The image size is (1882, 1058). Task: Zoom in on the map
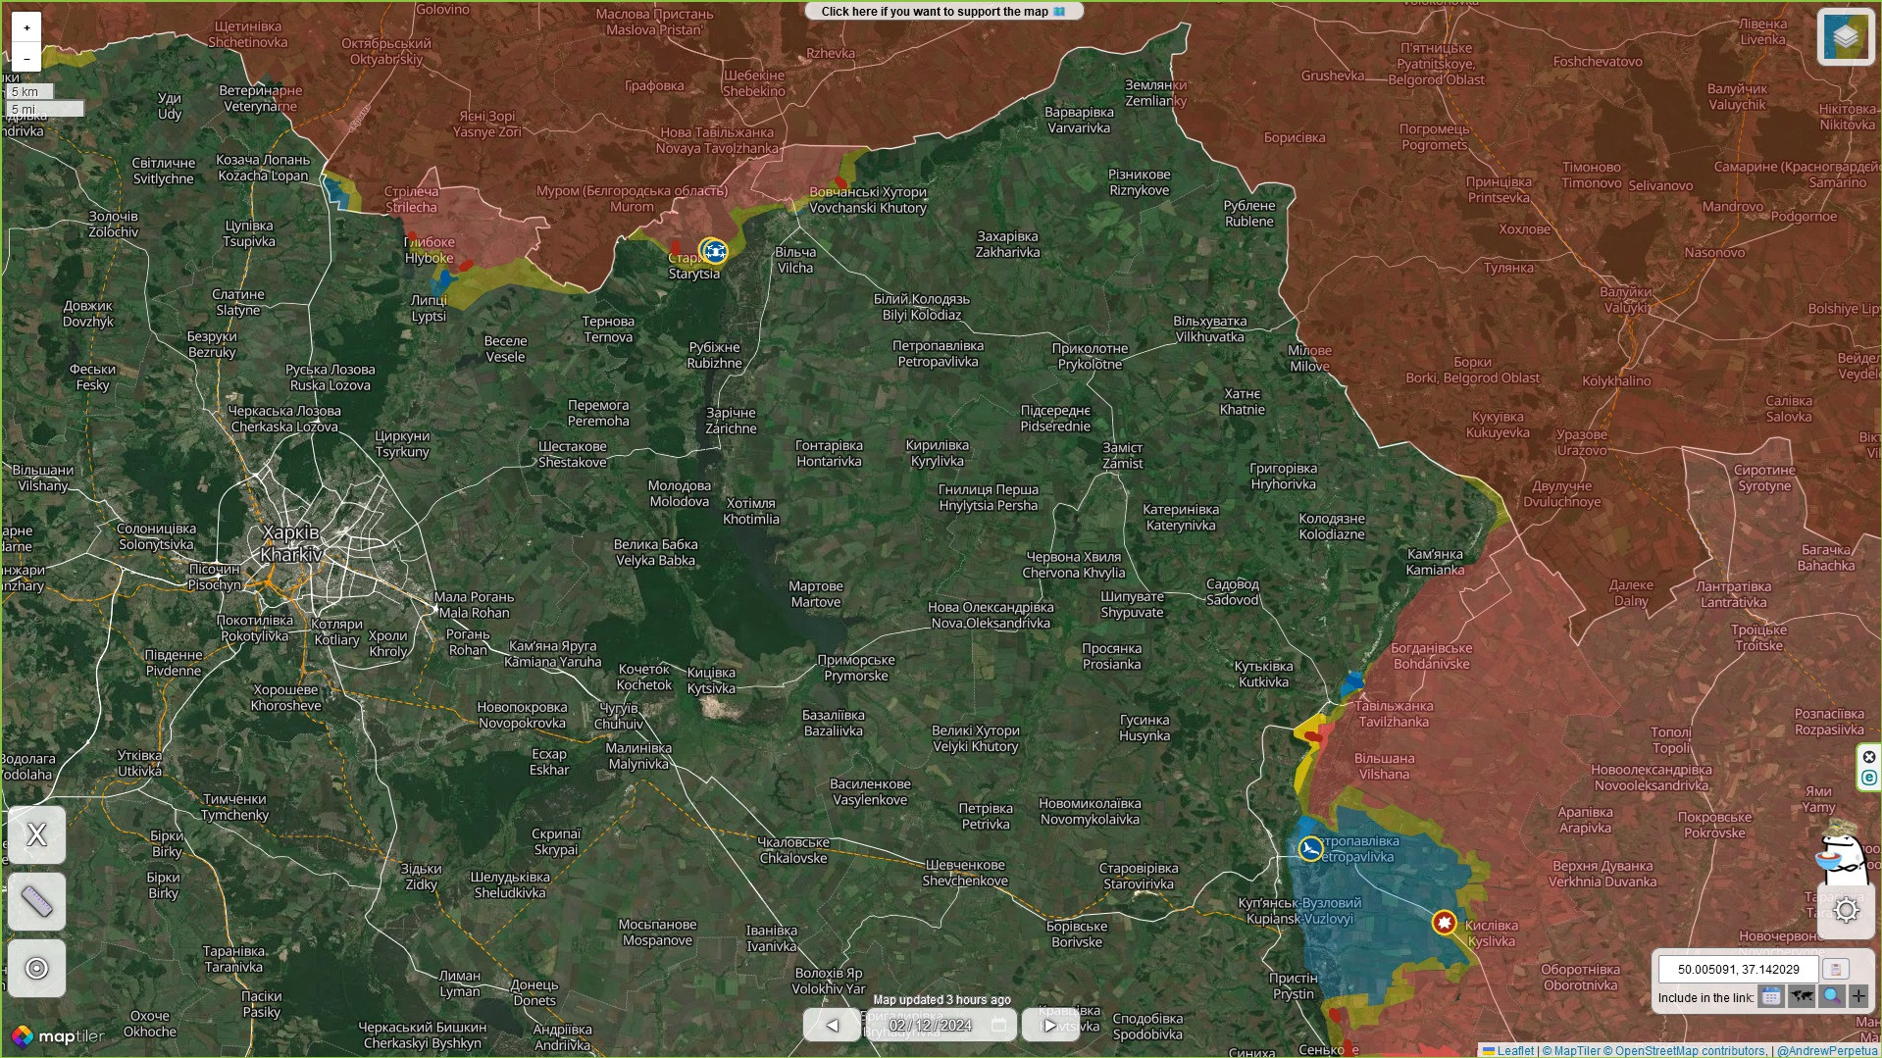tap(26, 28)
